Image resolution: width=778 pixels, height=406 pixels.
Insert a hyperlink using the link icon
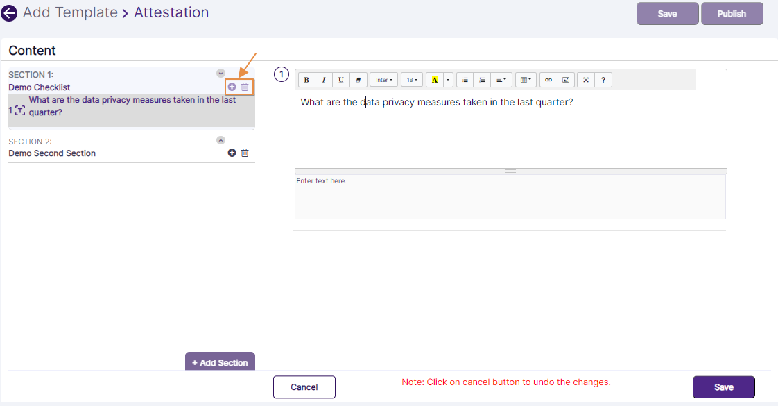pyautogui.click(x=548, y=80)
